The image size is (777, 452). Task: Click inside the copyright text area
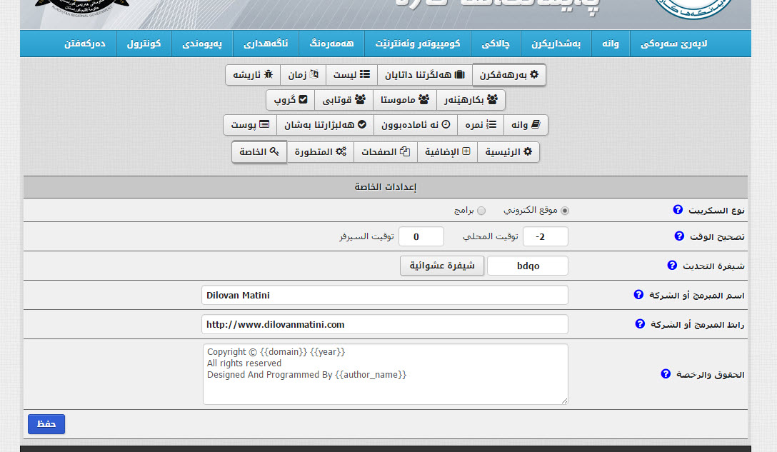point(385,374)
